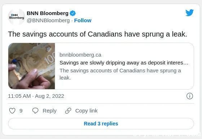Click the Copy link text
Image resolution: width=202 pixels, height=139 pixels.
tap(86, 111)
